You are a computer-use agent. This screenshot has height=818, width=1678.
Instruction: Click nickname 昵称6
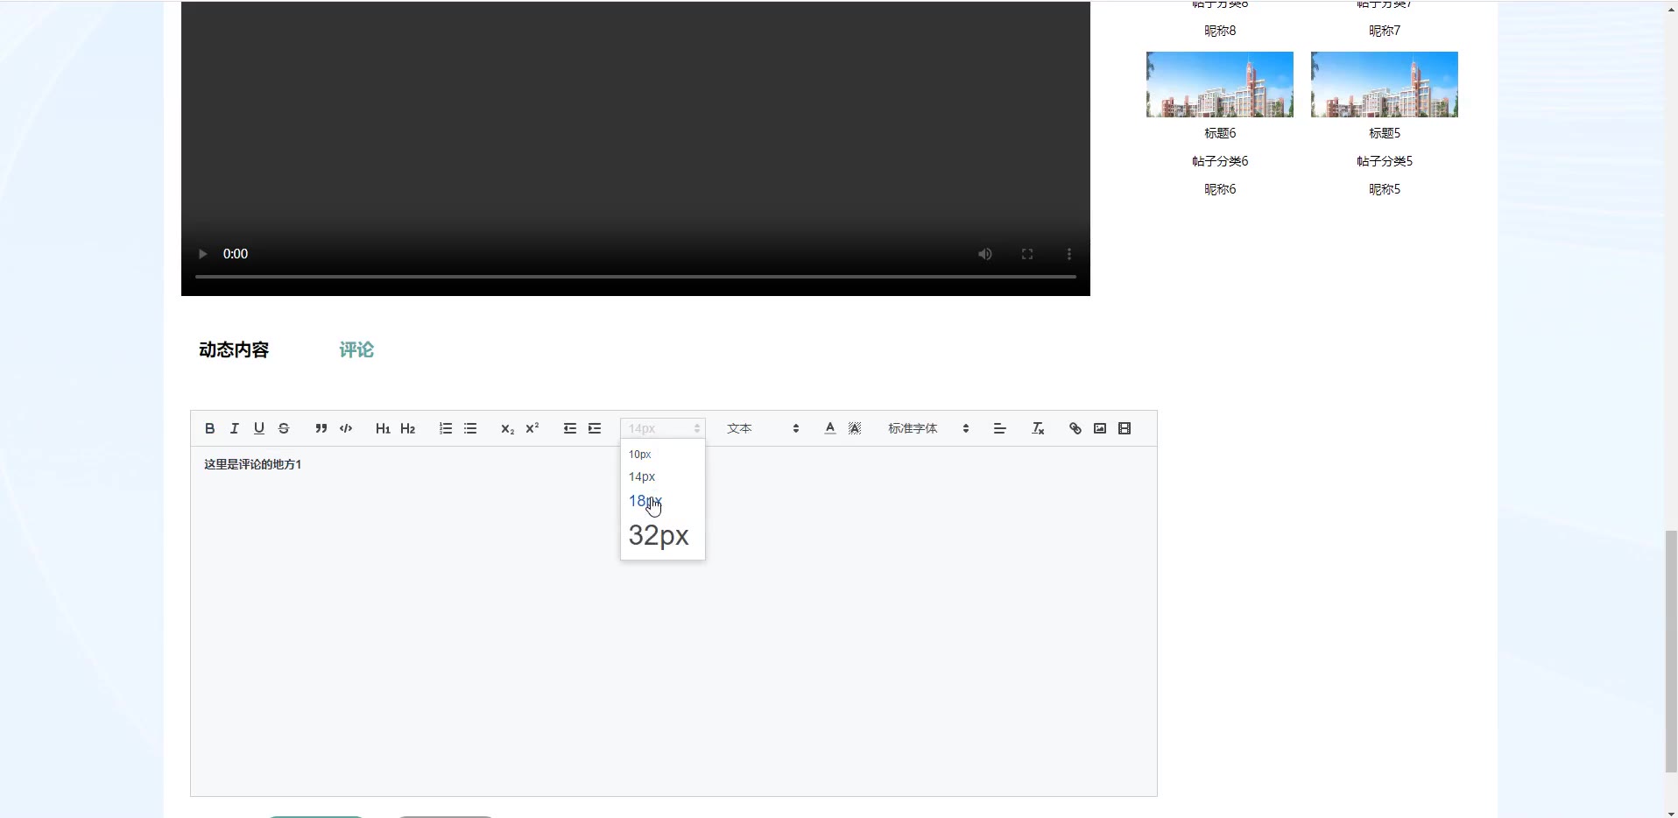(x=1220, y=189)
